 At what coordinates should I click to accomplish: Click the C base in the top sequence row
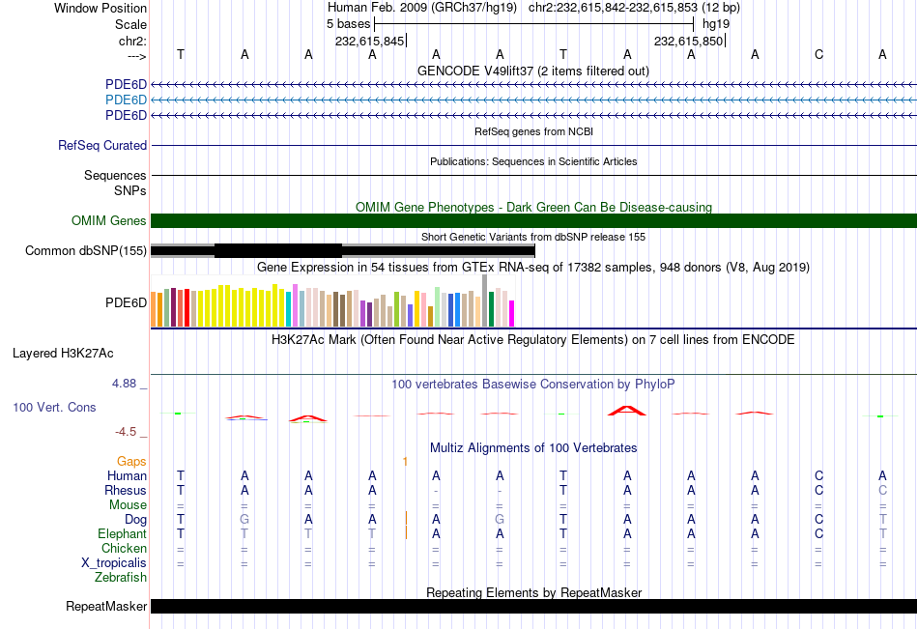pyautogui.click(x=818, y=54)
